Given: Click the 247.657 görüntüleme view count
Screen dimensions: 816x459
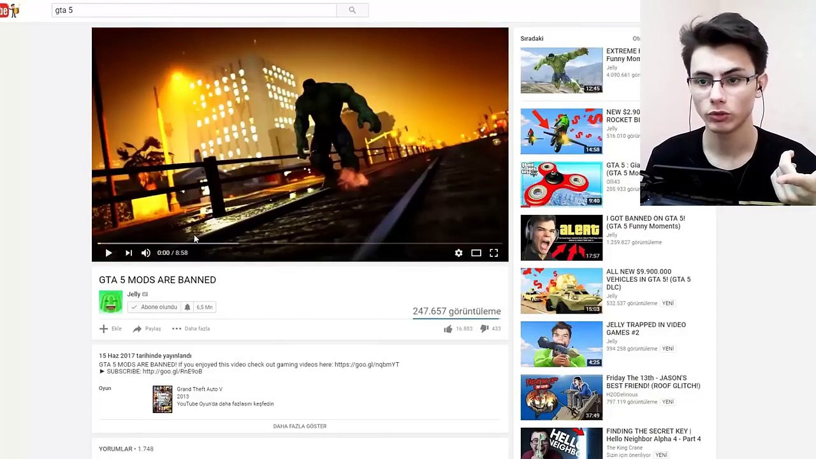Looking at the screenshot, I should 456,311.
